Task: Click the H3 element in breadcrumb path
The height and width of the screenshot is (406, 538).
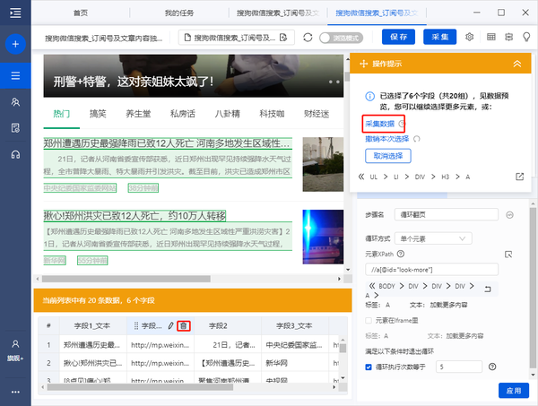Action: point(445,177)
